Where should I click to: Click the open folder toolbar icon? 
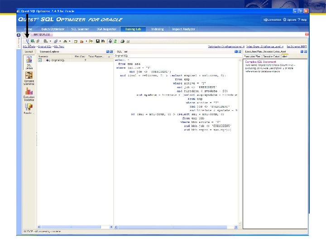click(91, 41)
